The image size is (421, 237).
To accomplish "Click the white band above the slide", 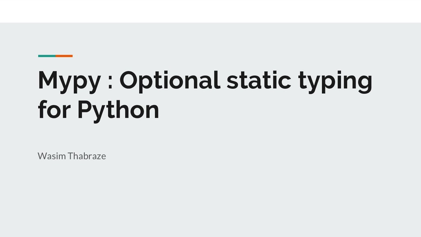I will click(210, 11).
